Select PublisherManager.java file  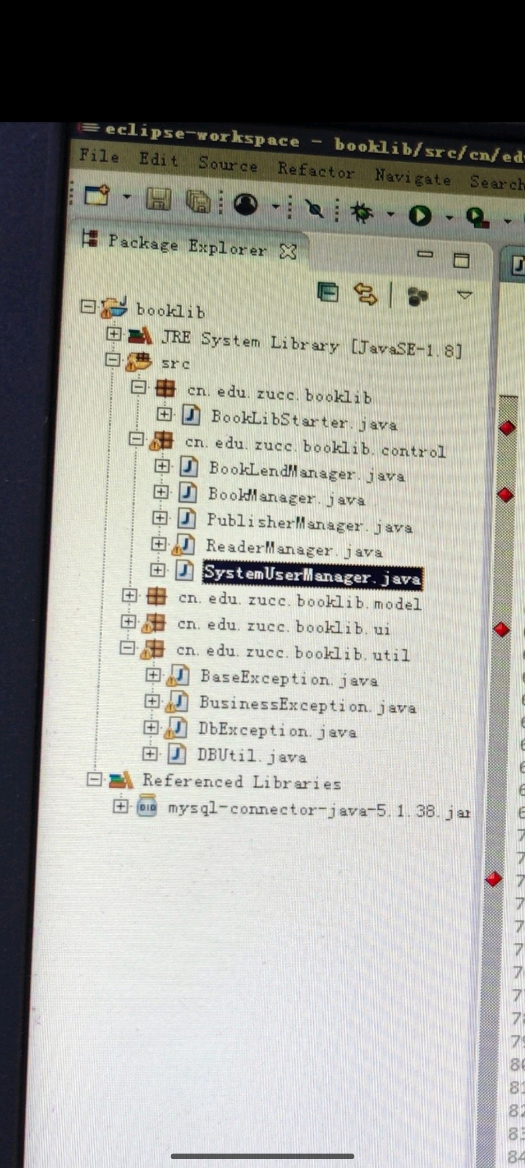(309, 523)
